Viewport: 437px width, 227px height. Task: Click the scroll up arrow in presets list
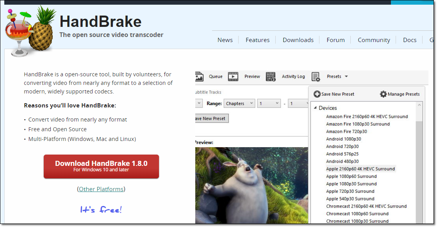pyautogui.click(x=419, y=105)
